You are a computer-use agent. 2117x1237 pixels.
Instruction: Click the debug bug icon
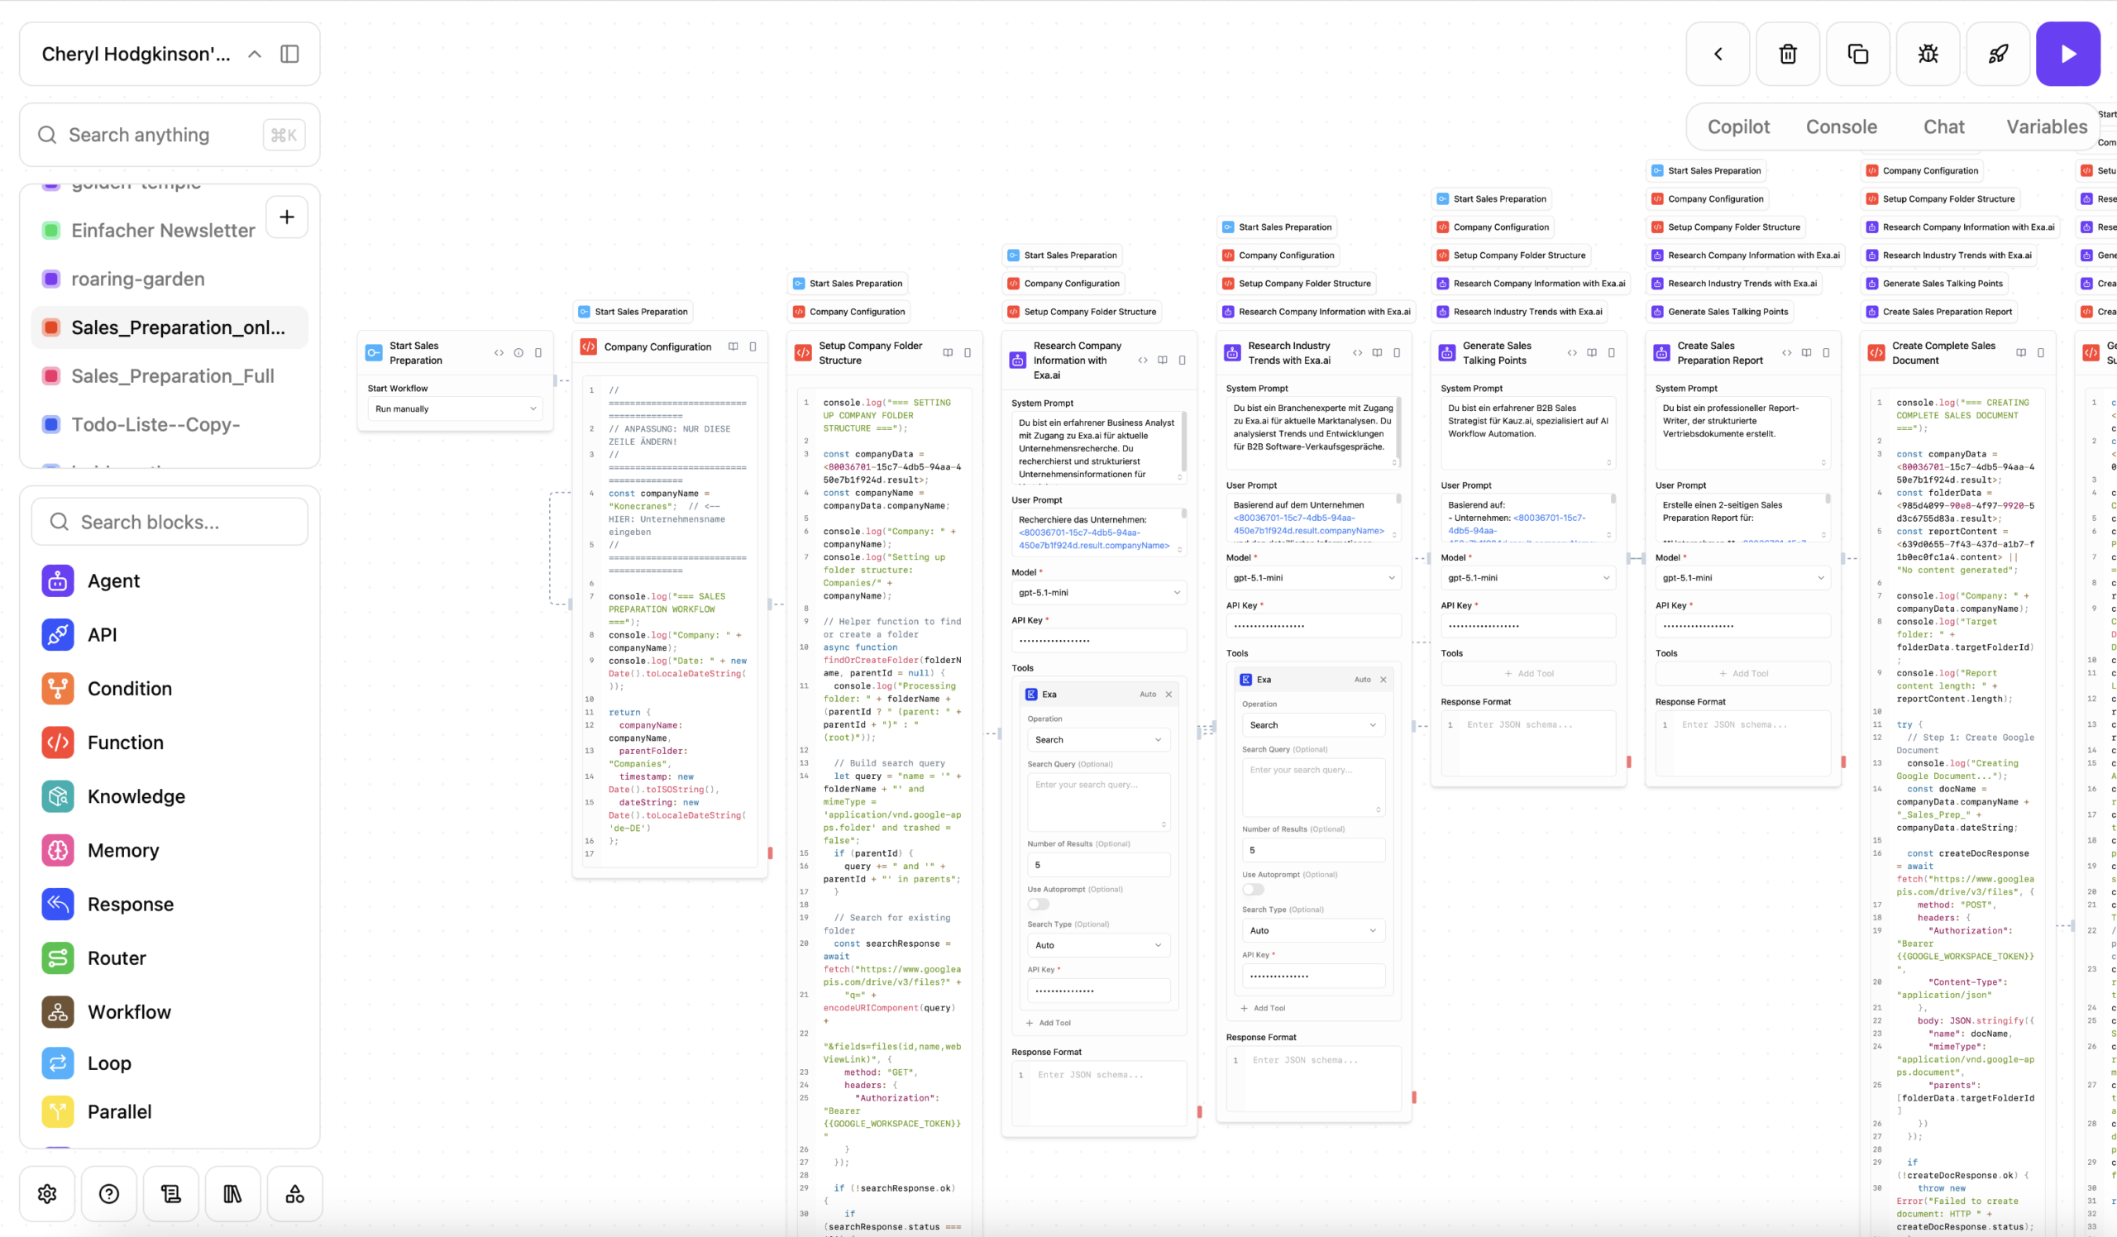click(x=1928, y=54)
